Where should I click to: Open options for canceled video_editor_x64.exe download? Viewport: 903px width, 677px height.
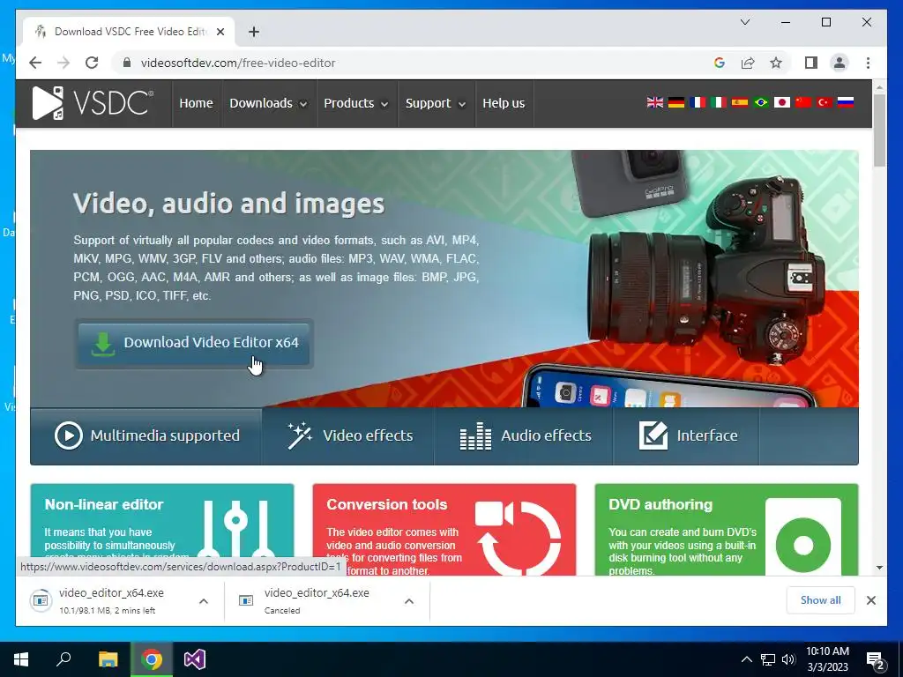[x=409, y=601]
